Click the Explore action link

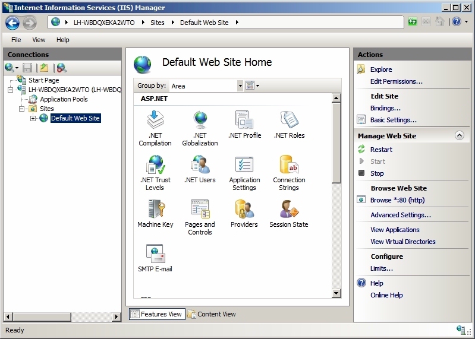pos(381,69)
